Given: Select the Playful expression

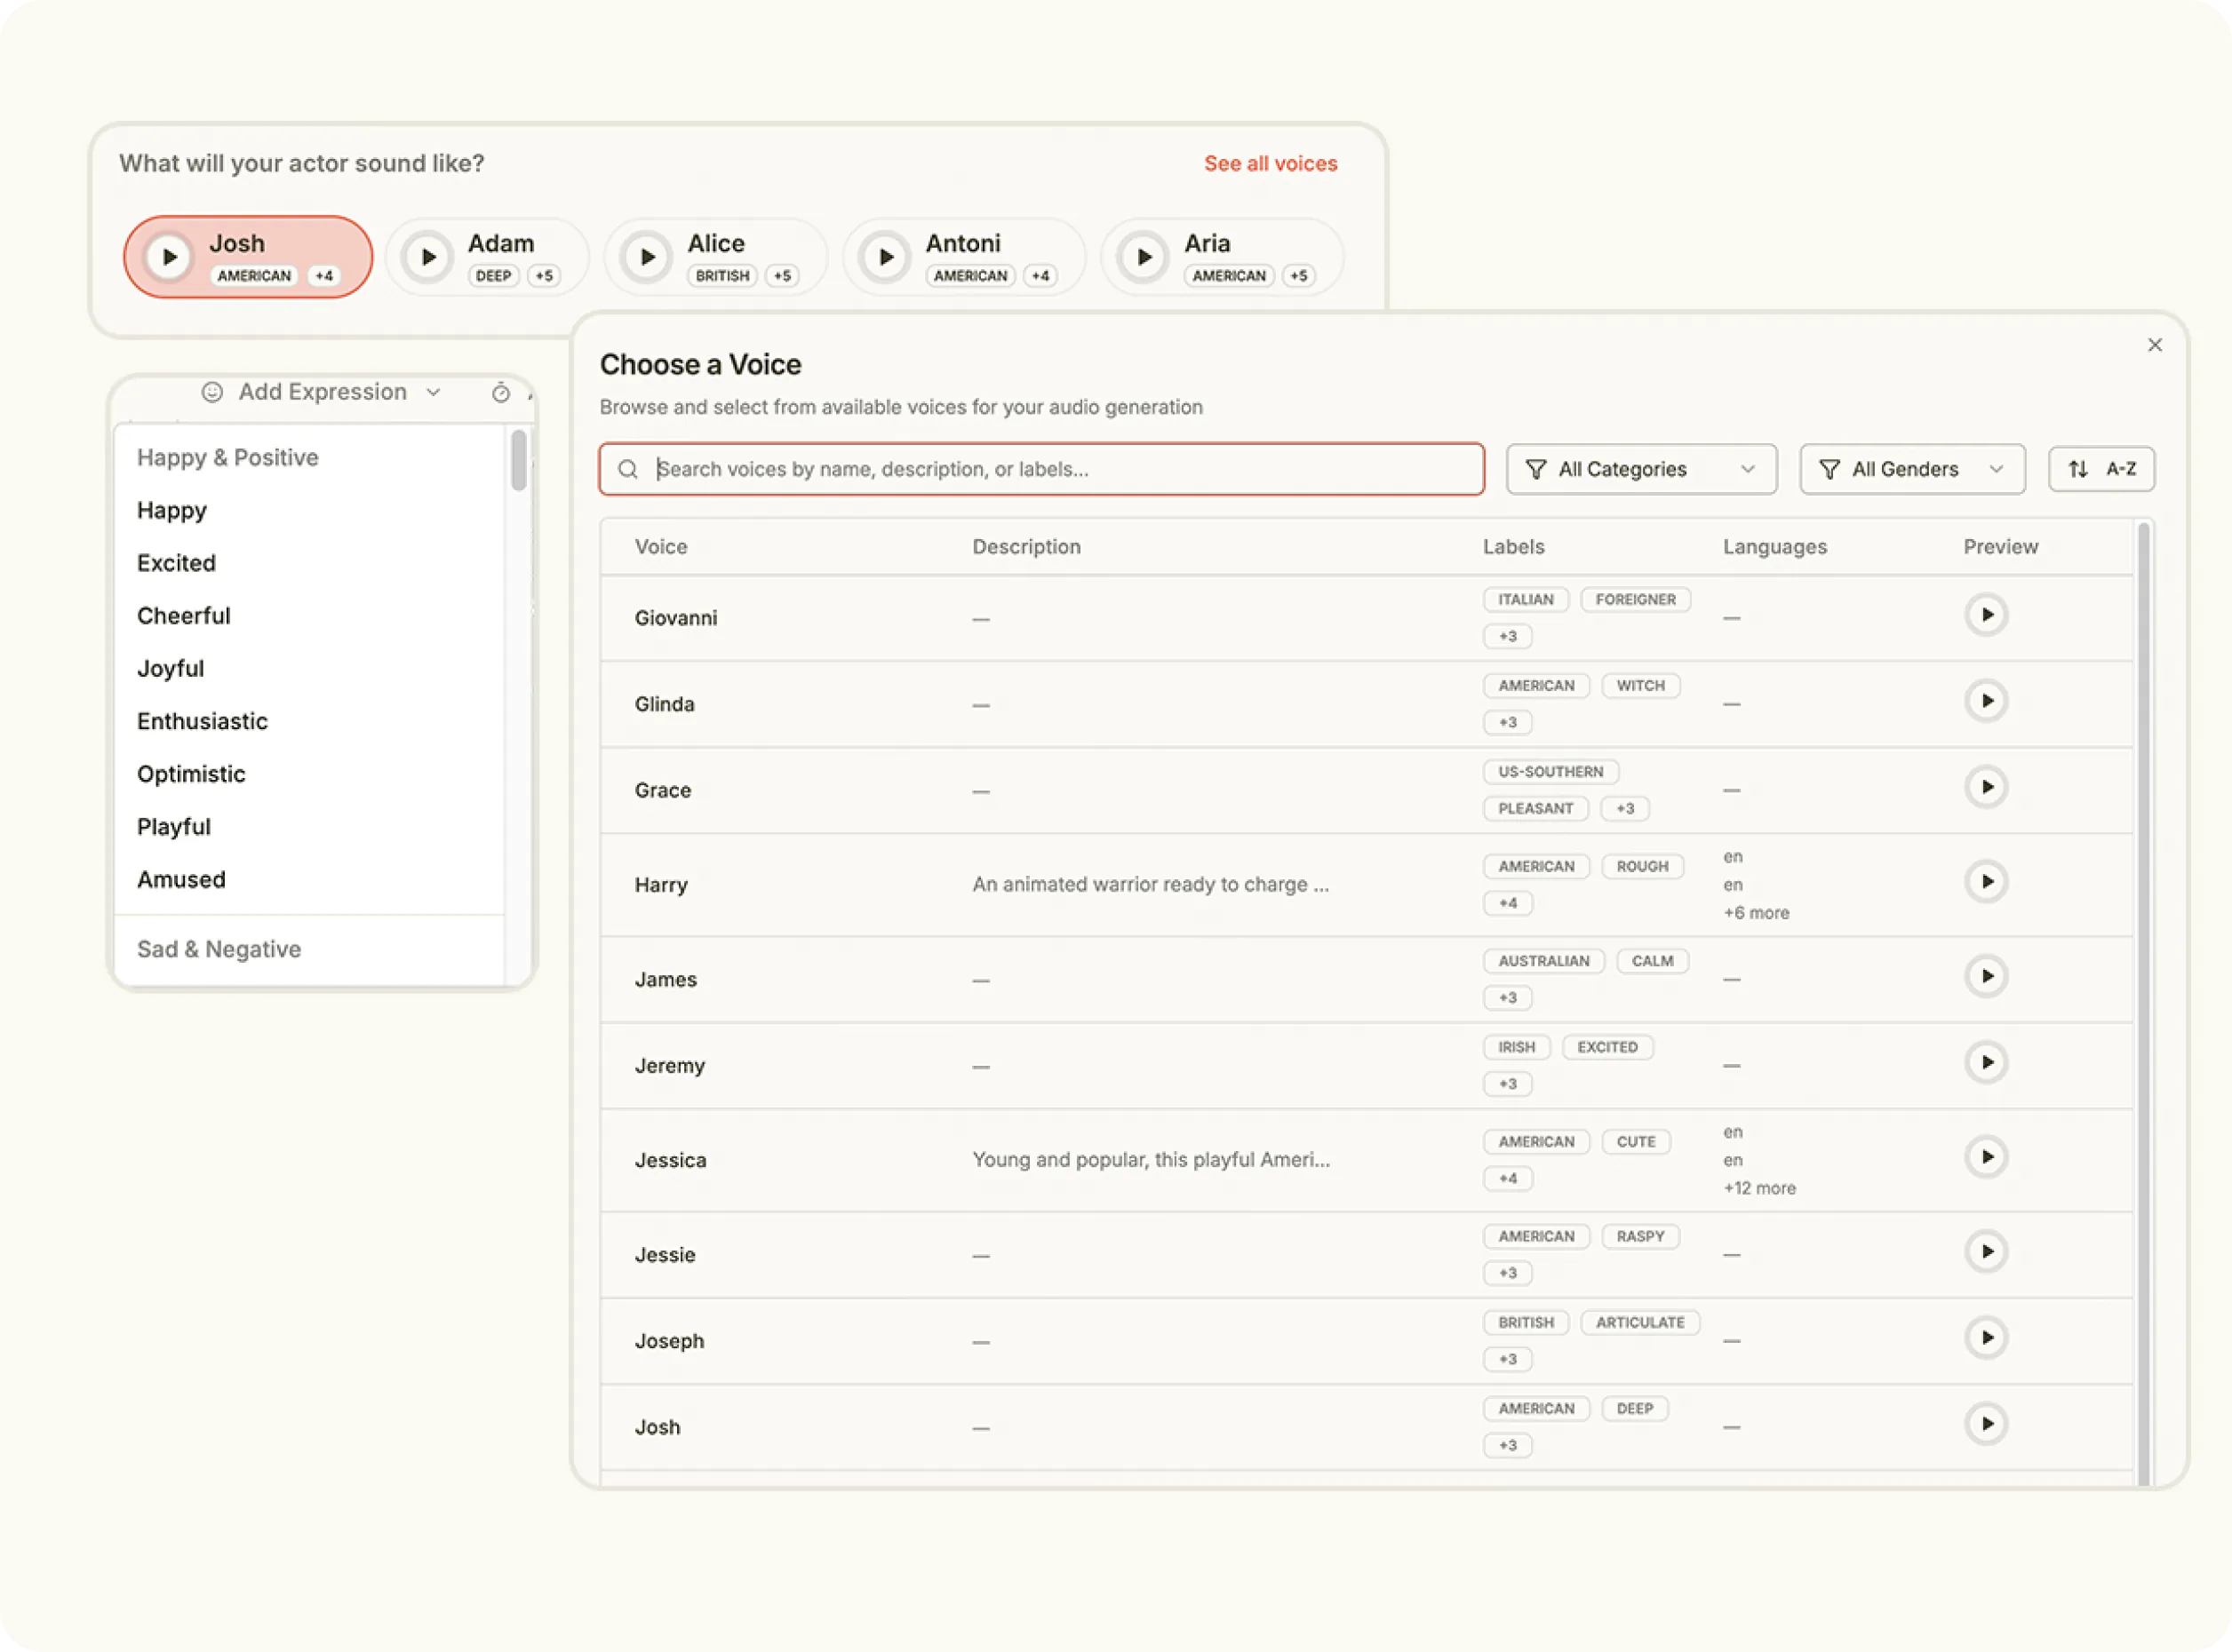Looking at the screenshot, I should [174, 827].
